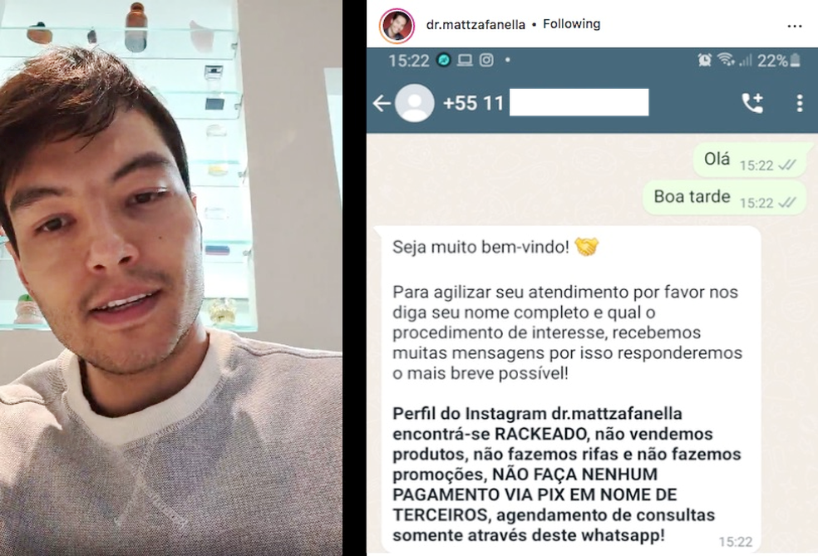Click the man's video on the left
This screenshot has width=818, height=556.
[x=171, y=278]
